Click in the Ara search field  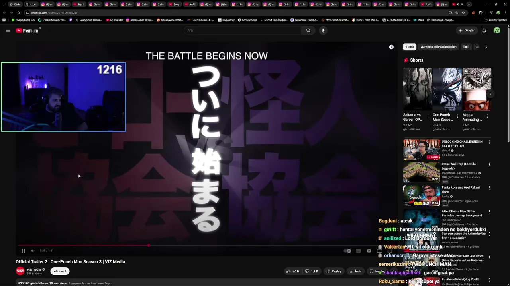coord(243,30)
